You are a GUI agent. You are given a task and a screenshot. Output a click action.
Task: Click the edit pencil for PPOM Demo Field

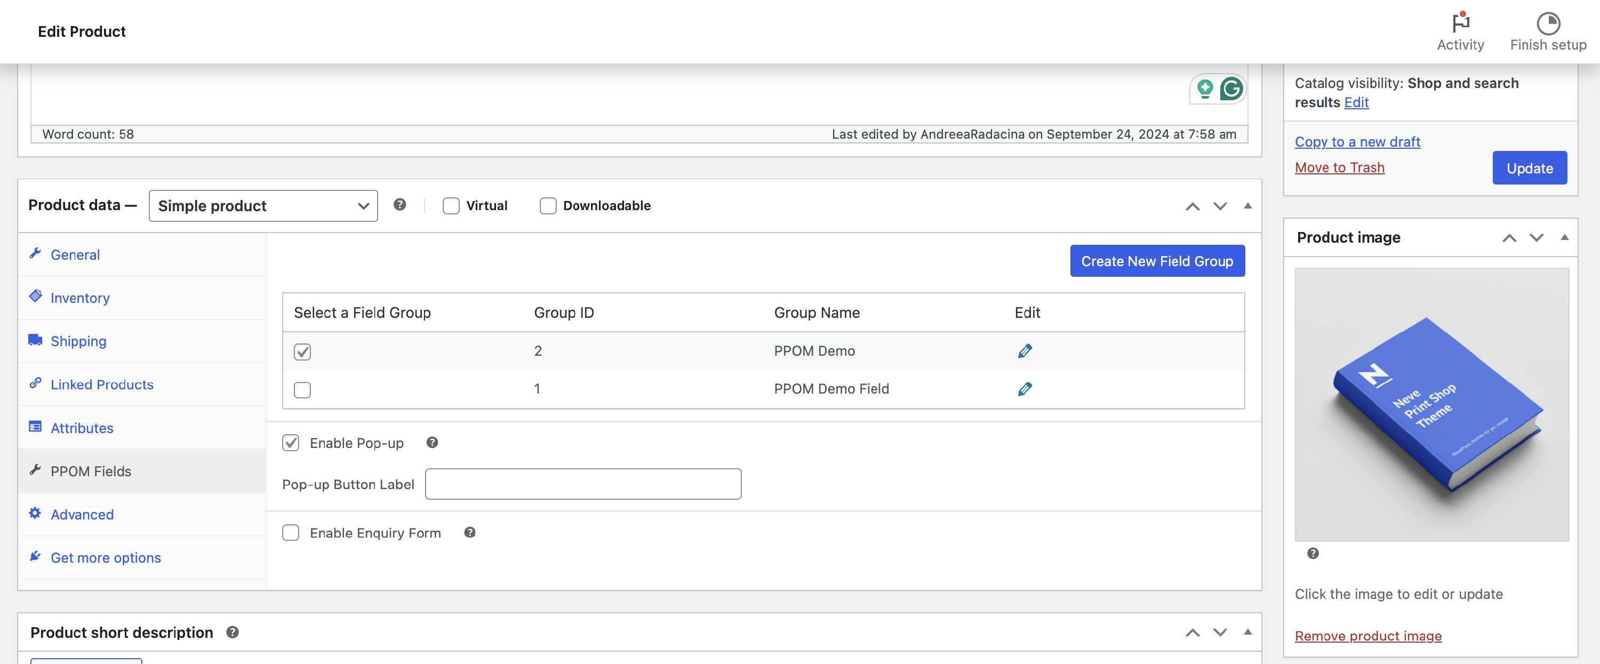click(1025, 389)
